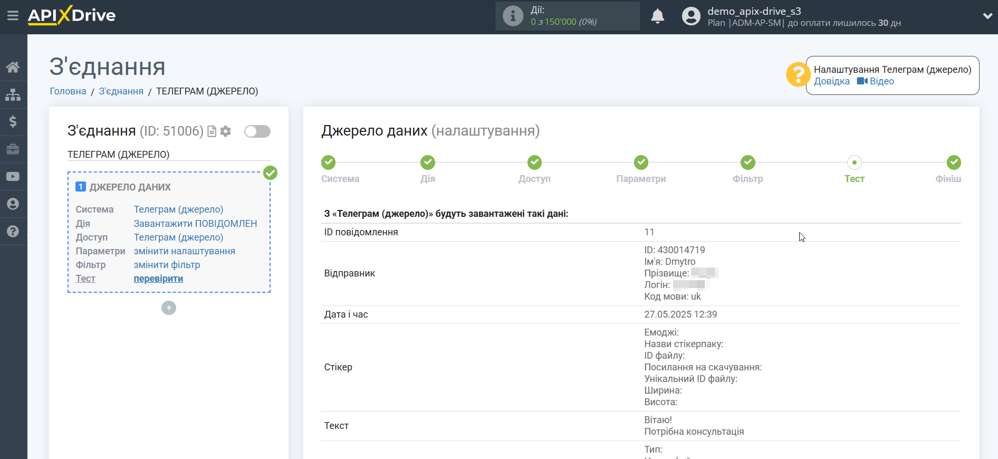Image resolution: width=998 pixels, height=459 pixels.
Task: Go to Доступ step
Action: coord(534,162)
